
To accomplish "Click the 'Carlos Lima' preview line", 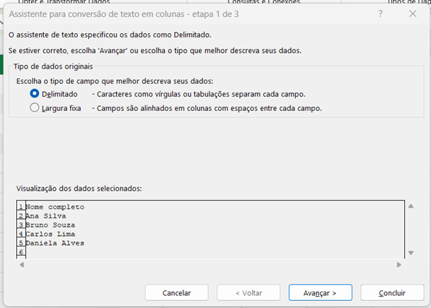I will [x=50, y=234].
